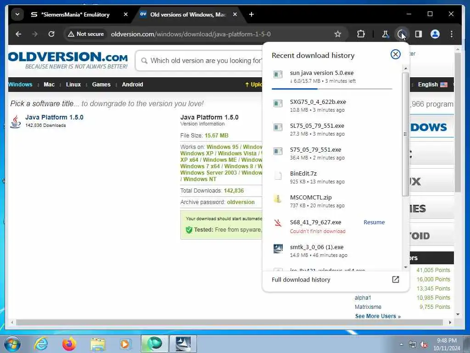
Task: Click the OLDVERSION.COM site logo
Action: [68, 60]
